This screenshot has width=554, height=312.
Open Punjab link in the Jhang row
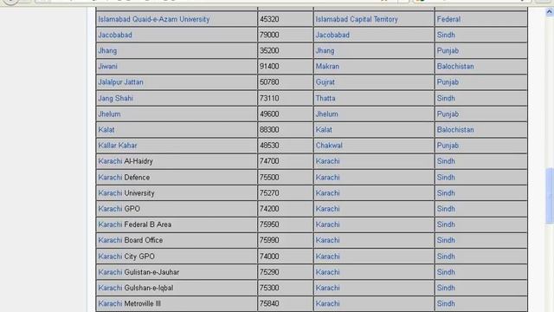coord(448,50)
